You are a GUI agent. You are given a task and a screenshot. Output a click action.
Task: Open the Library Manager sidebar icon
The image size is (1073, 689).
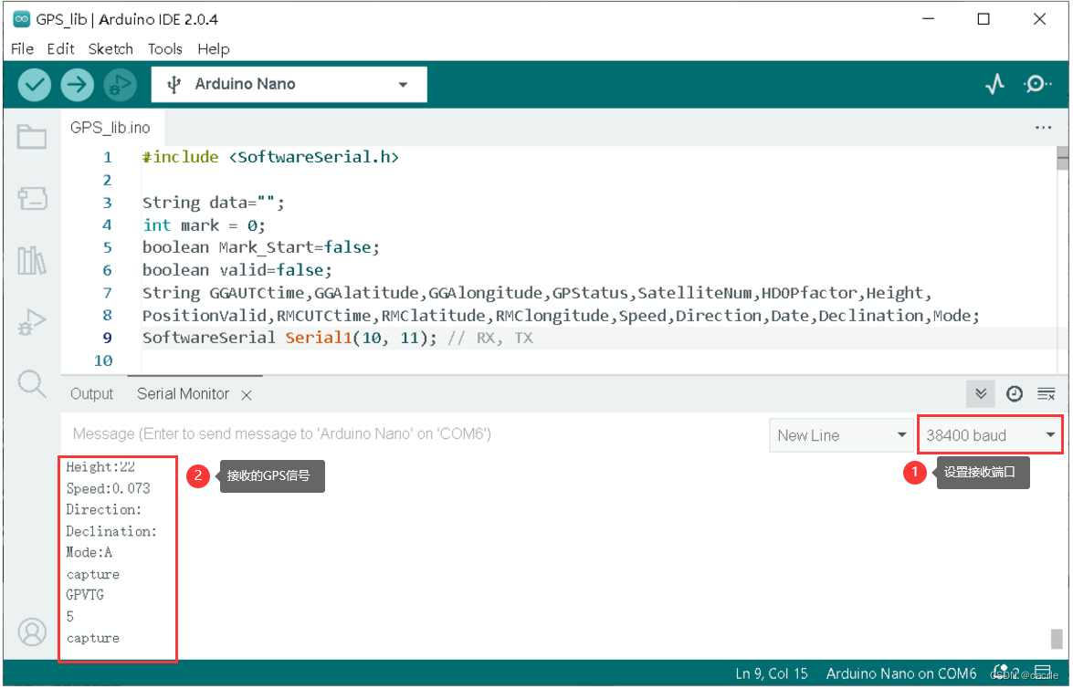tap(32, 260)
